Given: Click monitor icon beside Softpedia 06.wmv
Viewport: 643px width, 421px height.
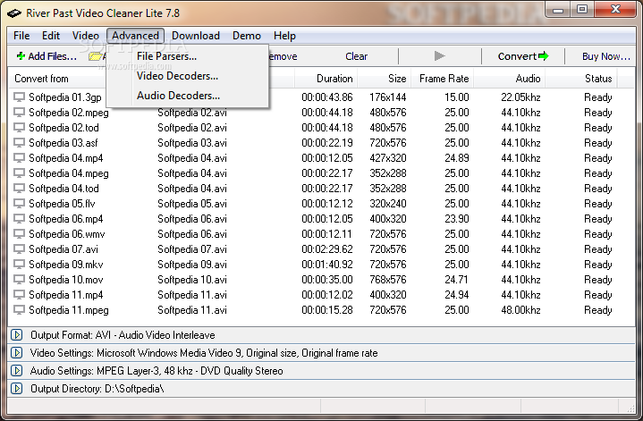Looking at the screenshot, I should point(19,233).
